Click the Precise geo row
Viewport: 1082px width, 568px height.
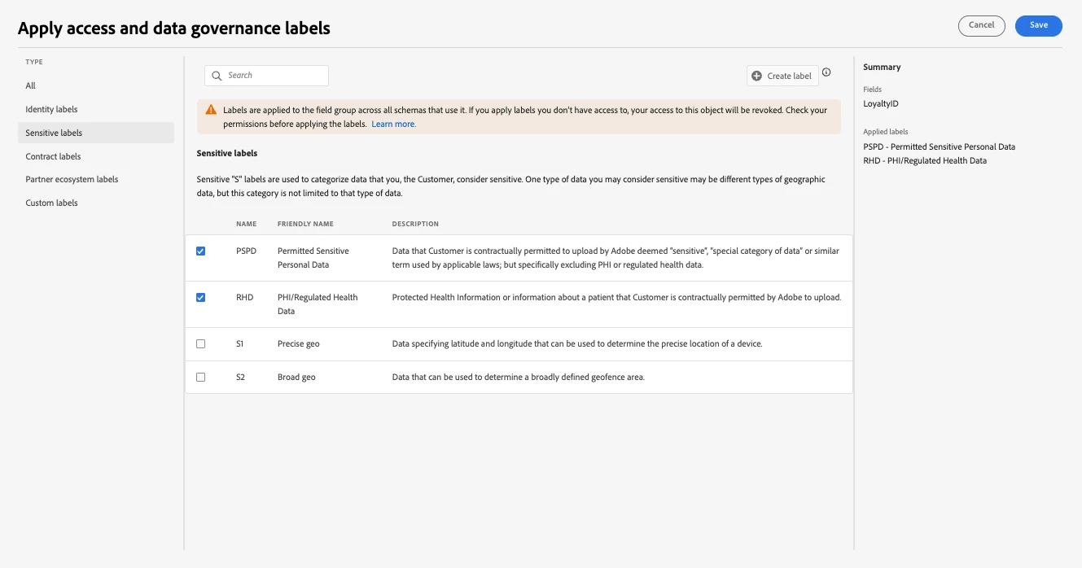521,344
